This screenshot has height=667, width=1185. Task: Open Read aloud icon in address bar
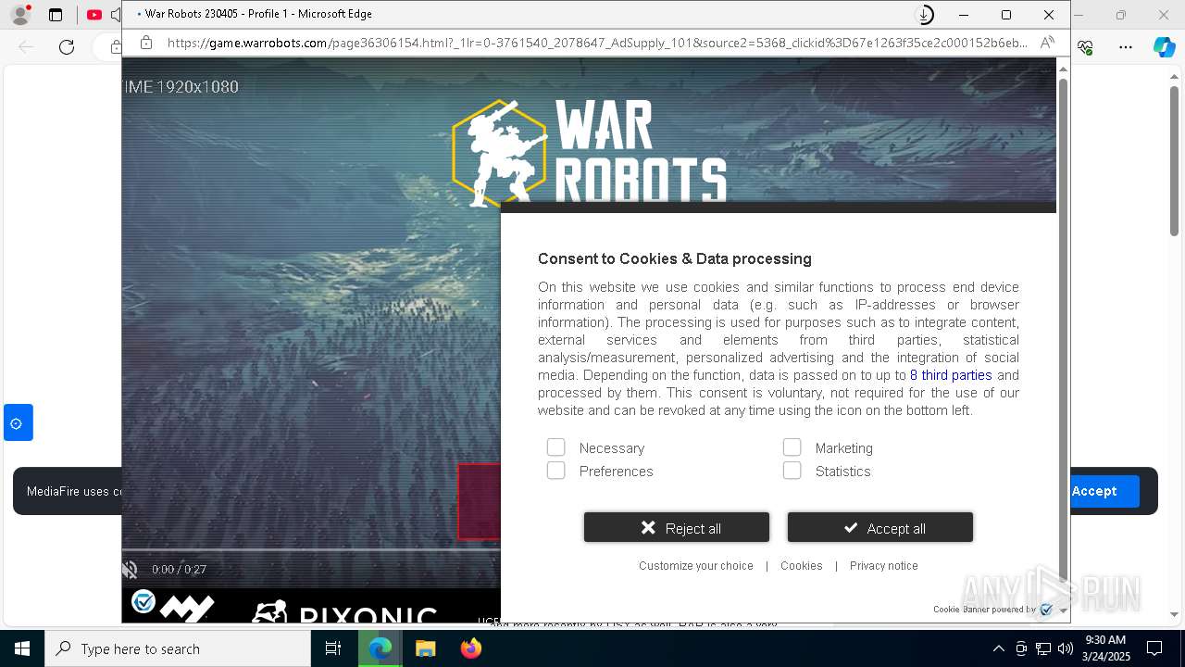1047,43
